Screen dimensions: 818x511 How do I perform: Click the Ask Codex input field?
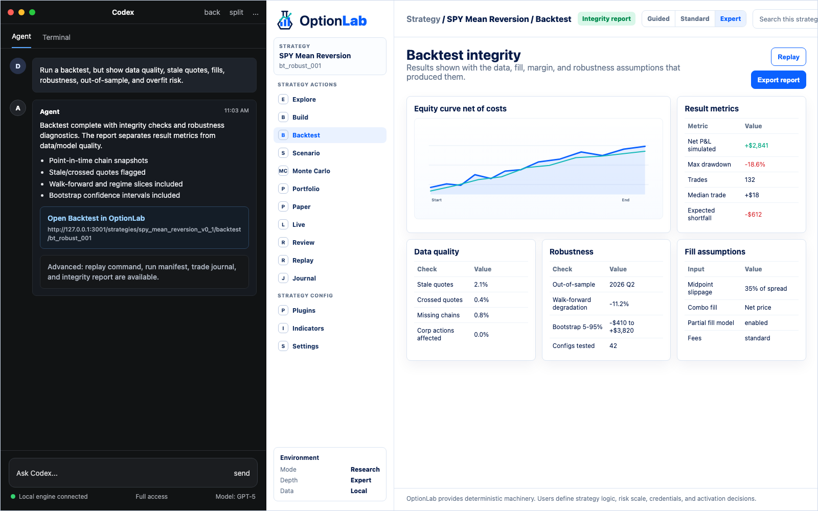click(133, 473)
